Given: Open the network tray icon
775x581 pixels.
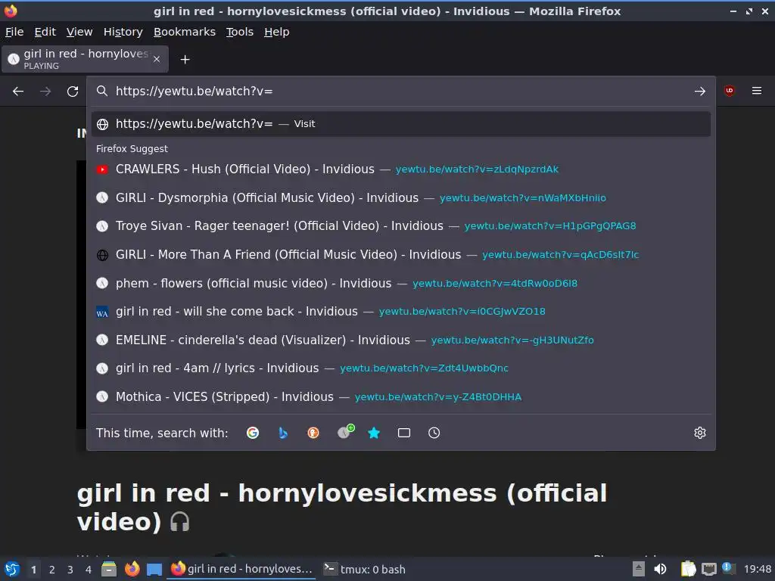Looking at the screenshot, I should [x=708, y=569].
